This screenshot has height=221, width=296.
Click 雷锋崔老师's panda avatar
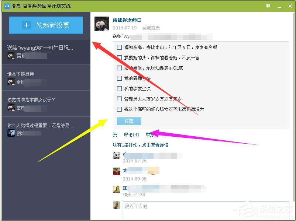101,24
